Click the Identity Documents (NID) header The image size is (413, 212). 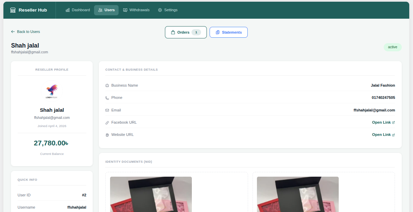(x=129, y=162)
